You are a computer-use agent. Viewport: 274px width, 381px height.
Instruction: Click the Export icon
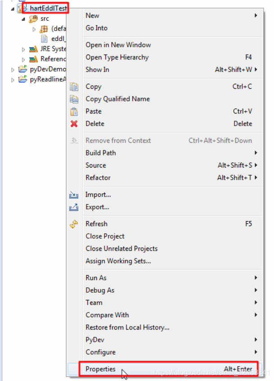(74, 207)
